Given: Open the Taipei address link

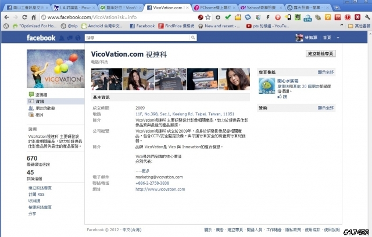Looking at the screenshot, I should (x=185, y=114).
